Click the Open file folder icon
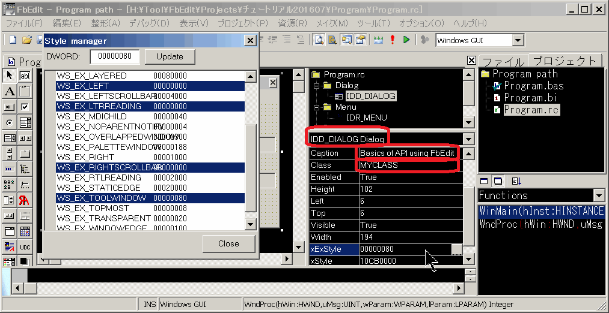Viewport: 609px width, 313px height. point(26,40)
